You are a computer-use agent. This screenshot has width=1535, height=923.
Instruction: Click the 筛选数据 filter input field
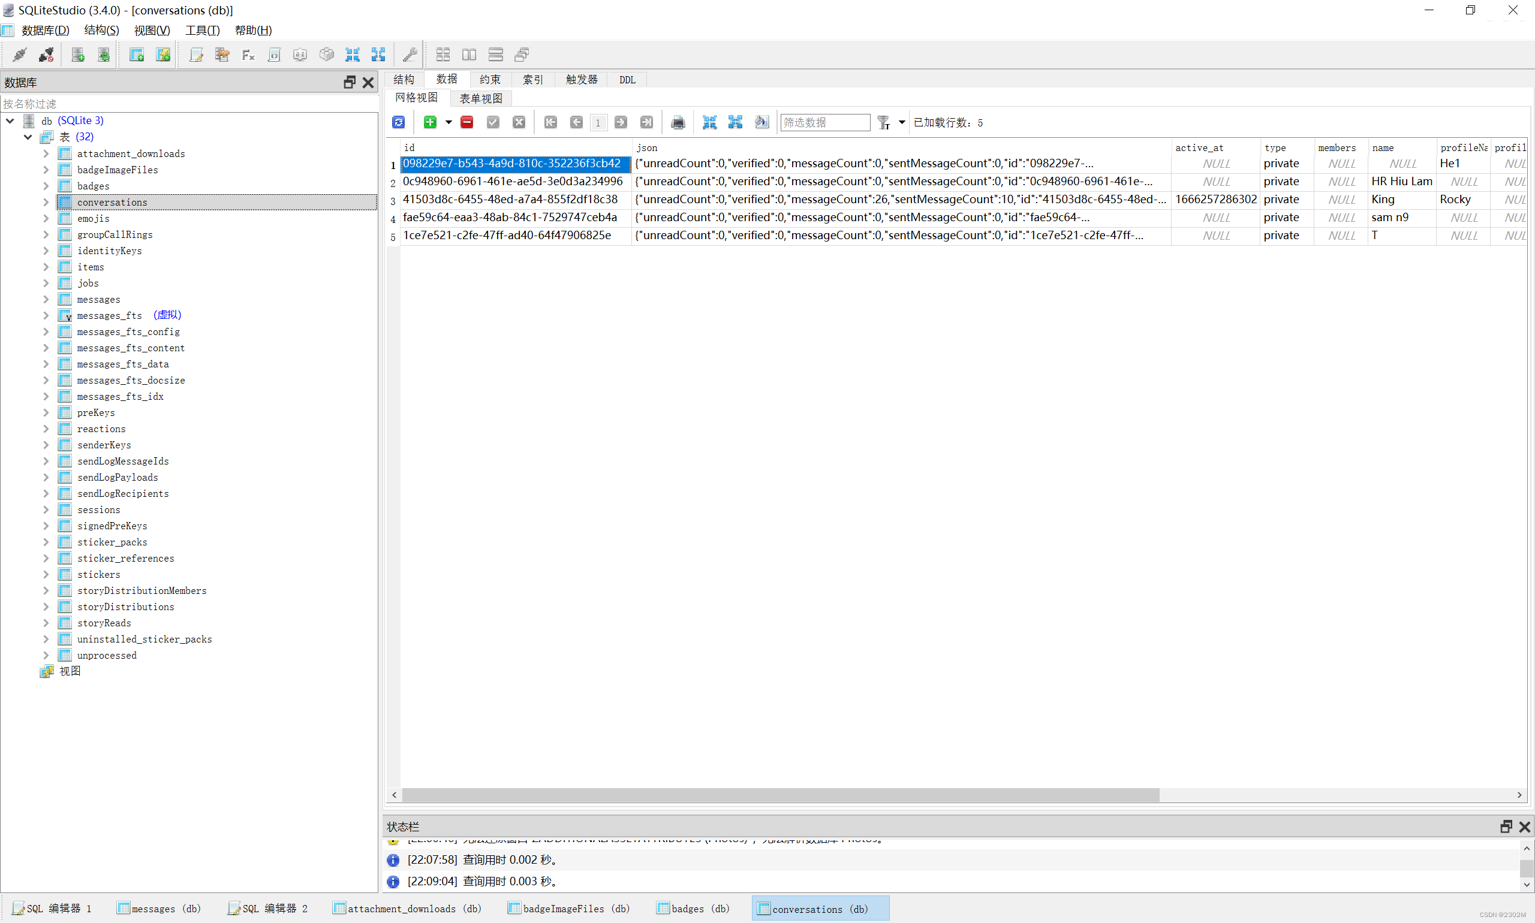(824, 122)
